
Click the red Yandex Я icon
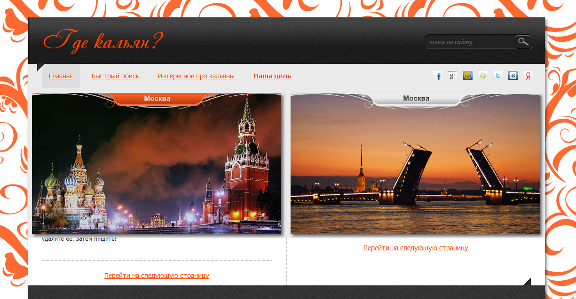(x=528, y=76)
